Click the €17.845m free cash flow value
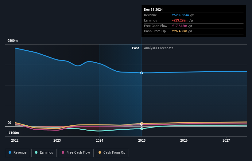Screen dimensions: 252x161 tap(180, 26)
